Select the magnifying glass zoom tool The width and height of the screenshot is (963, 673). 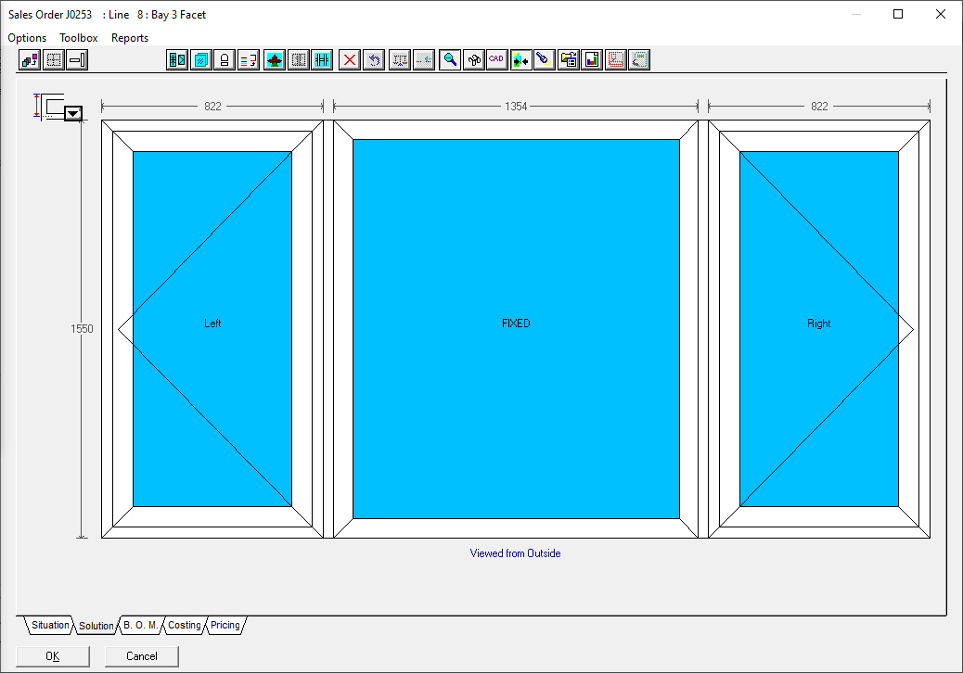450,60
